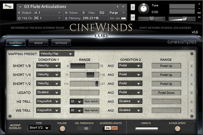Open the WS TRILL A1 keyswitch note dropdown
This screenshot has height=135, width=203.
pyautogui.click(x=76, y=110)
